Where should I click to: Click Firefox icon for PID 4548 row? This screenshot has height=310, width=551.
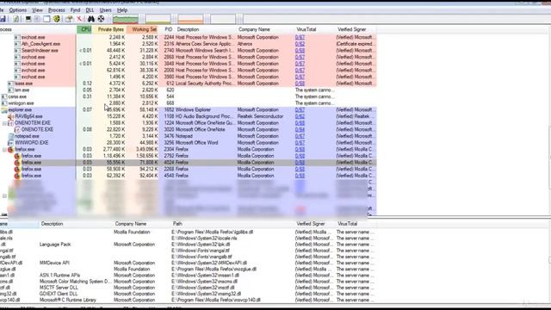17,176
